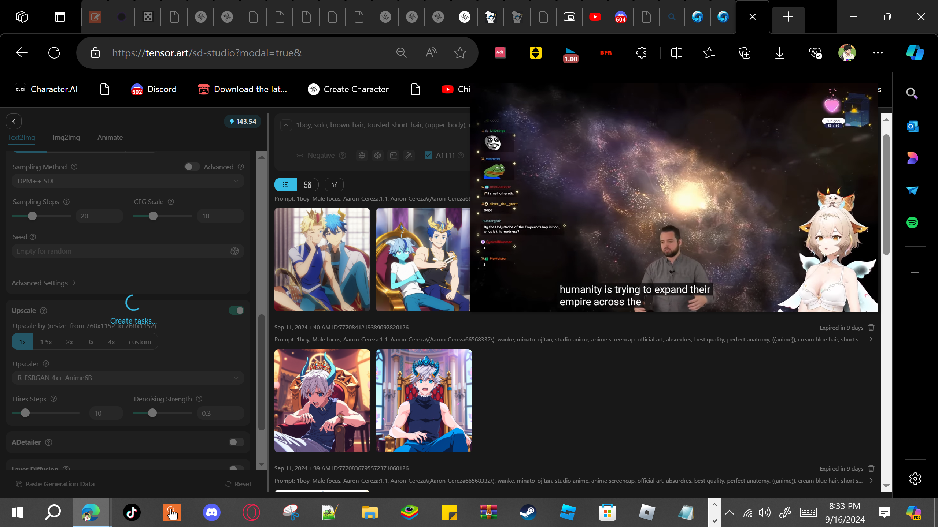Click the browser back arrow
Image resolution: width=938 pixels, height=527 pixels.
click(22, 53)
